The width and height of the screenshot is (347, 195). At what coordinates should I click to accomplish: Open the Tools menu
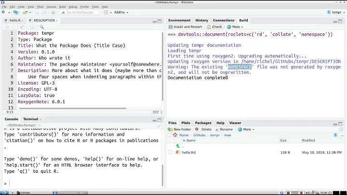(95, 7)
